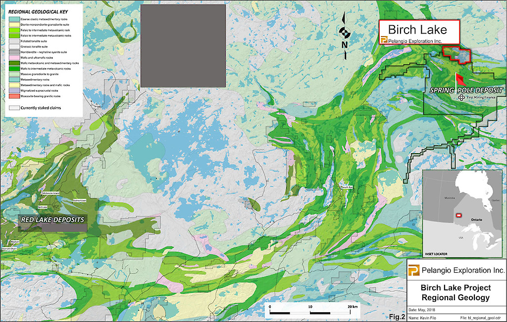Click the 'SPRING POLE DEPOSIT' map label
The height and width of the screenshot is (322, 507).
466,90
